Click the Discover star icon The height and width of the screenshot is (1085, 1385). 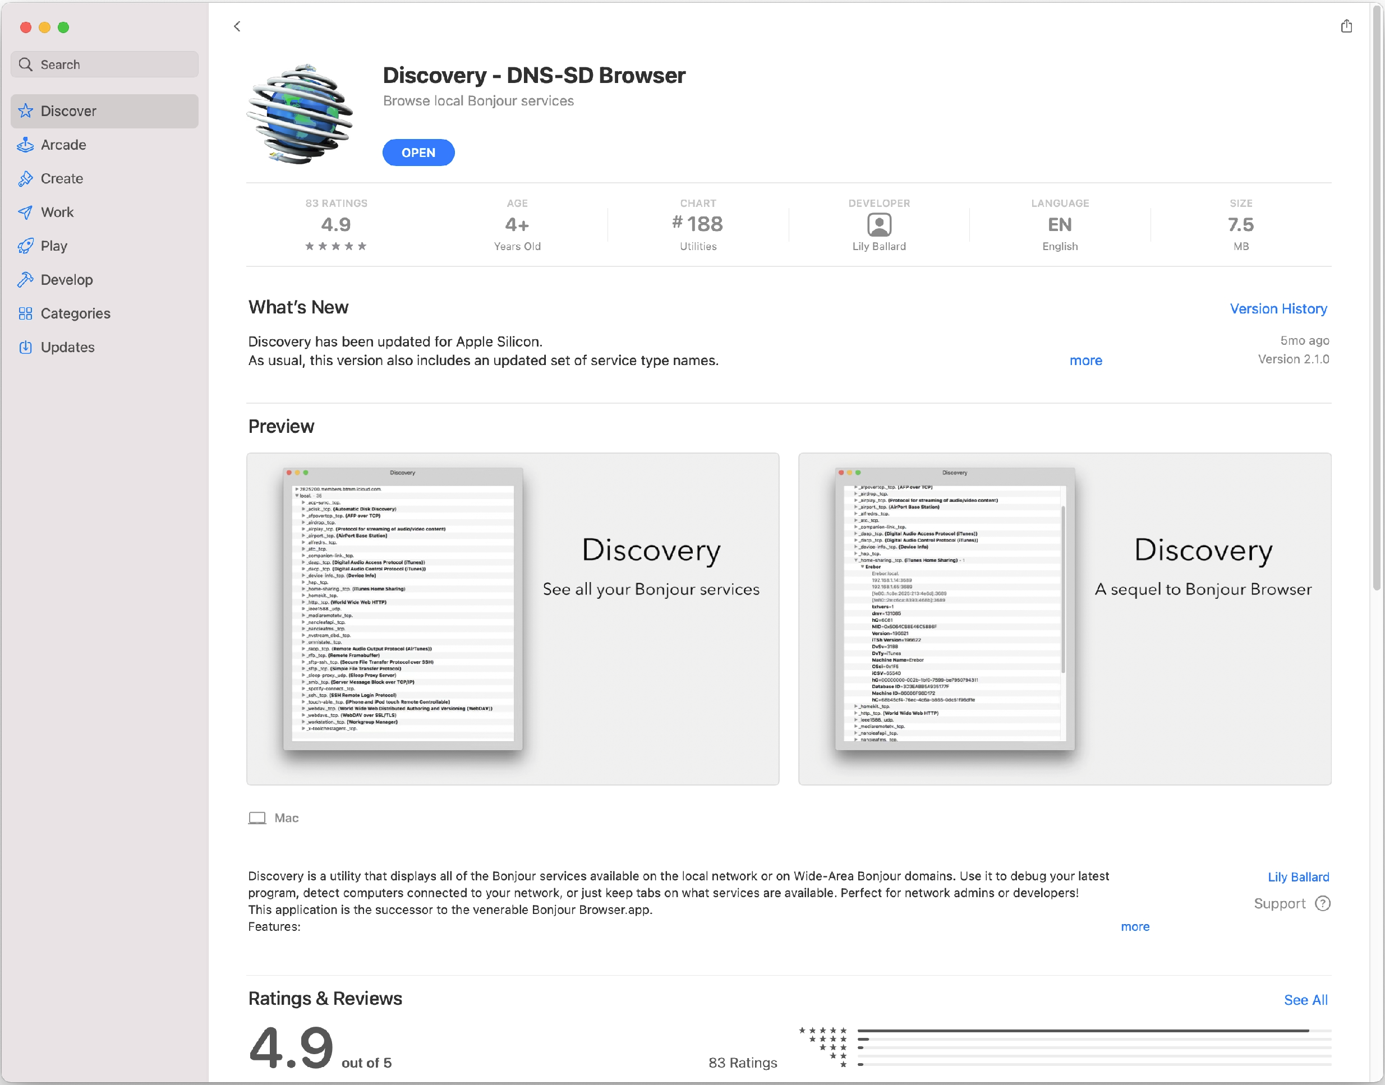click(x=25, y=111)
